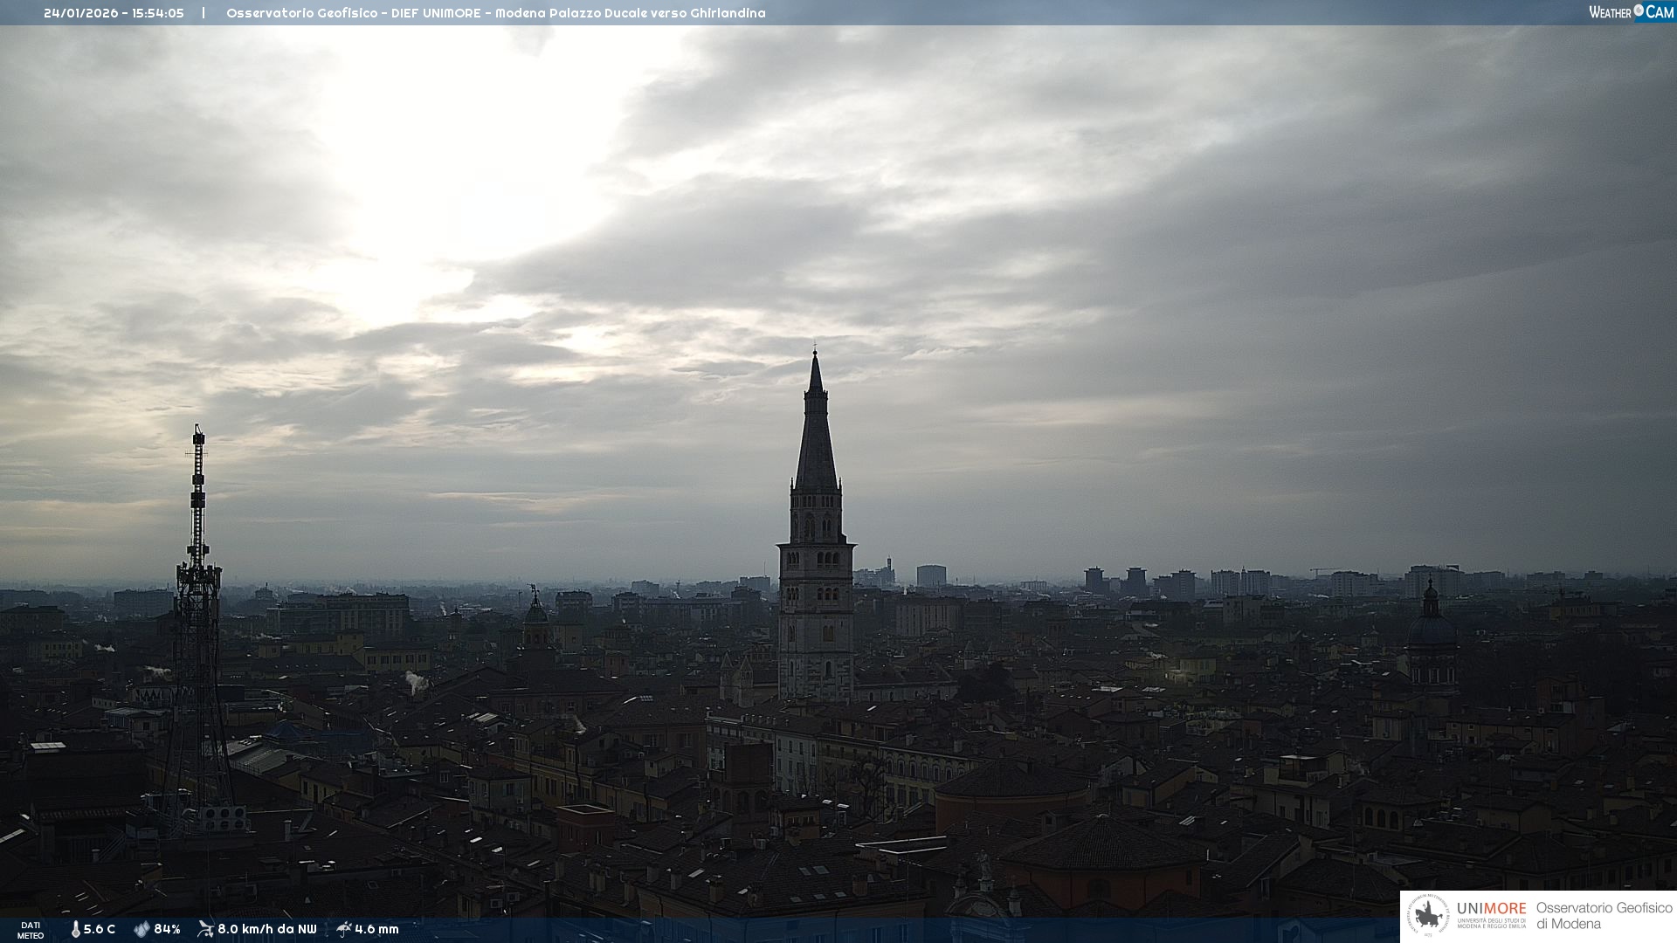
Task: Click the DATI METEO label
Action: pos(31,930)
